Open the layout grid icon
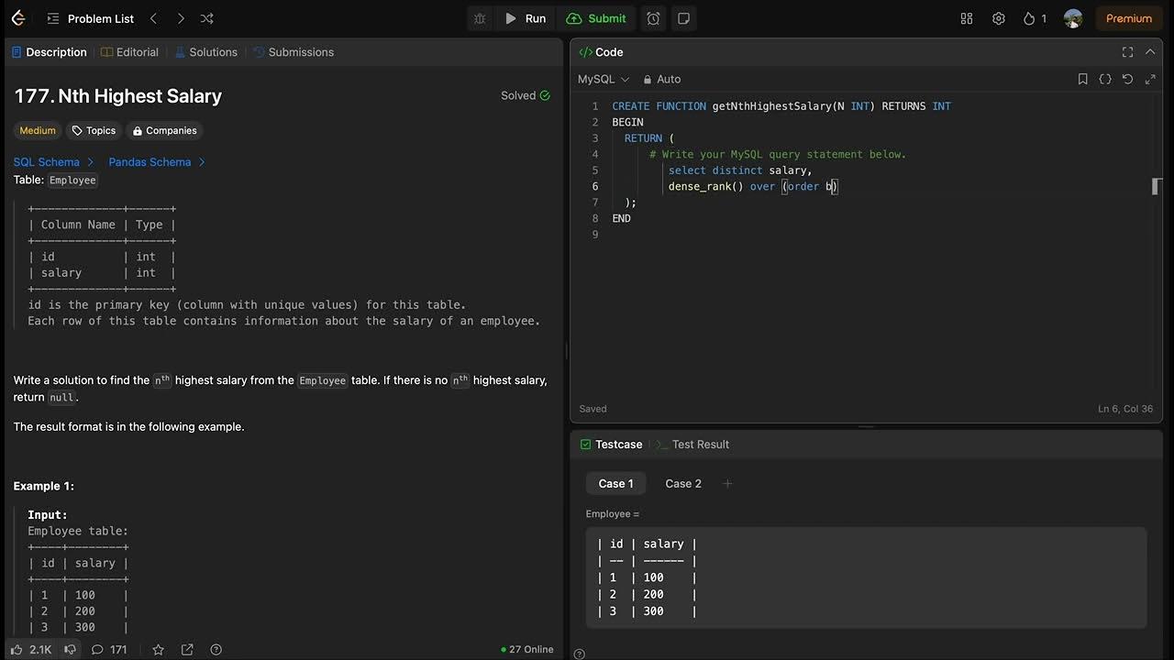Viewport: 1174px width, 660px height. pyautogui.click(x=966, y=18)
